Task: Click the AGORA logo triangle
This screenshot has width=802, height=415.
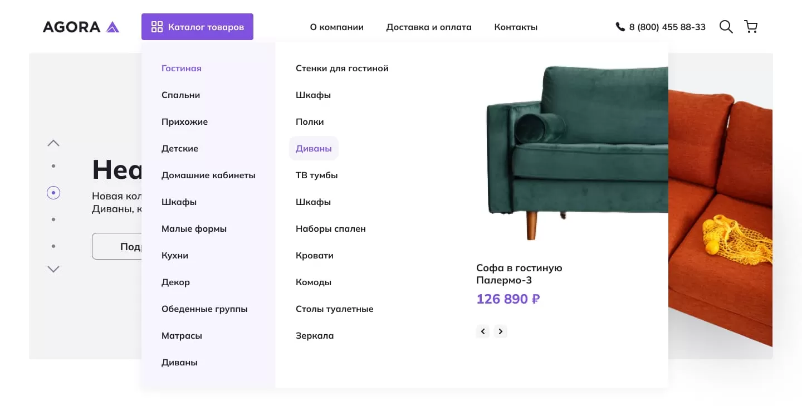Action: 113,26
